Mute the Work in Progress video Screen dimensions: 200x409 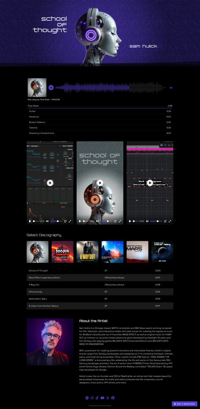pos(147,221)
